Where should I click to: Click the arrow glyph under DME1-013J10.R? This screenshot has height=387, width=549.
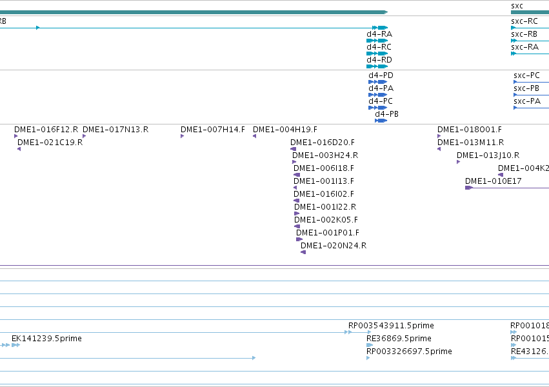point(458,162)
